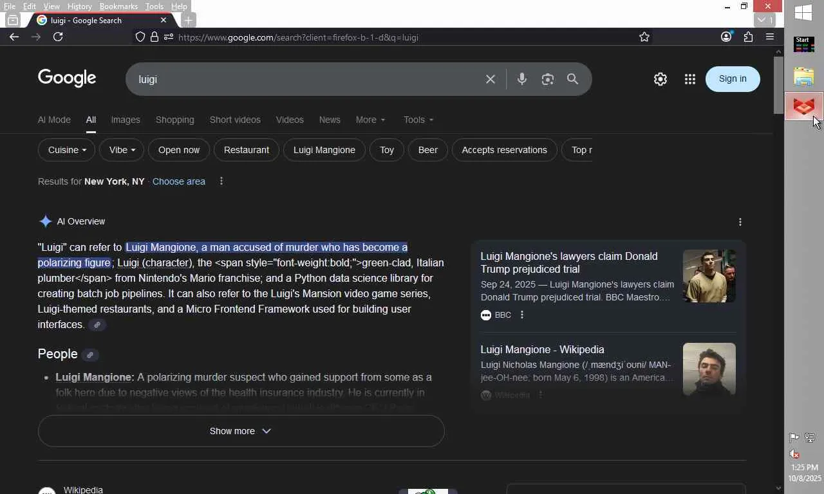Open AI Overview three-dot options
This screenshot has height=494, width=824.
[x=740, y=222]
